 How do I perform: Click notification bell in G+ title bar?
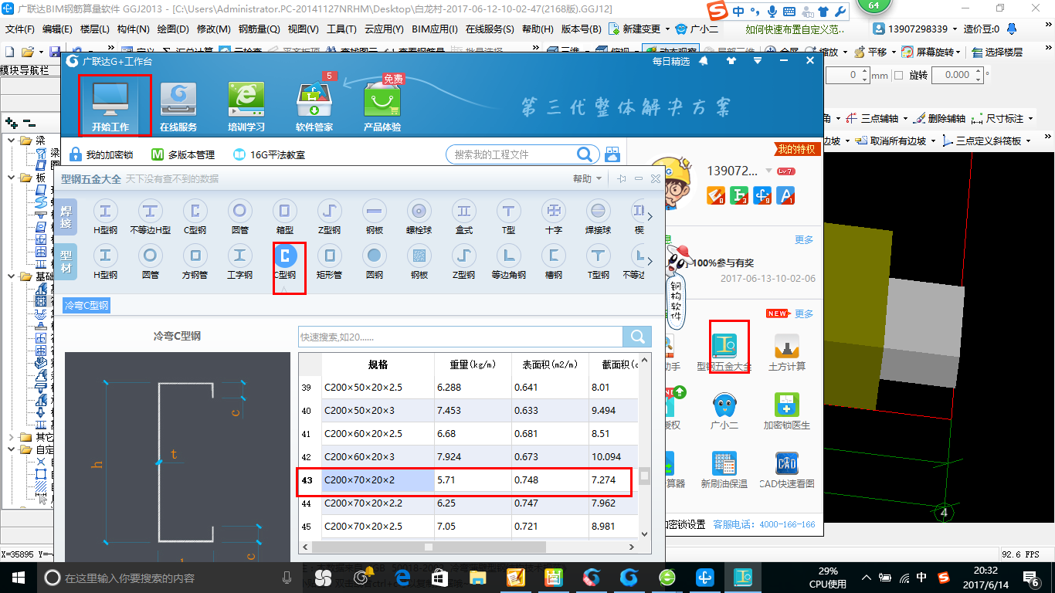point(704,61)
